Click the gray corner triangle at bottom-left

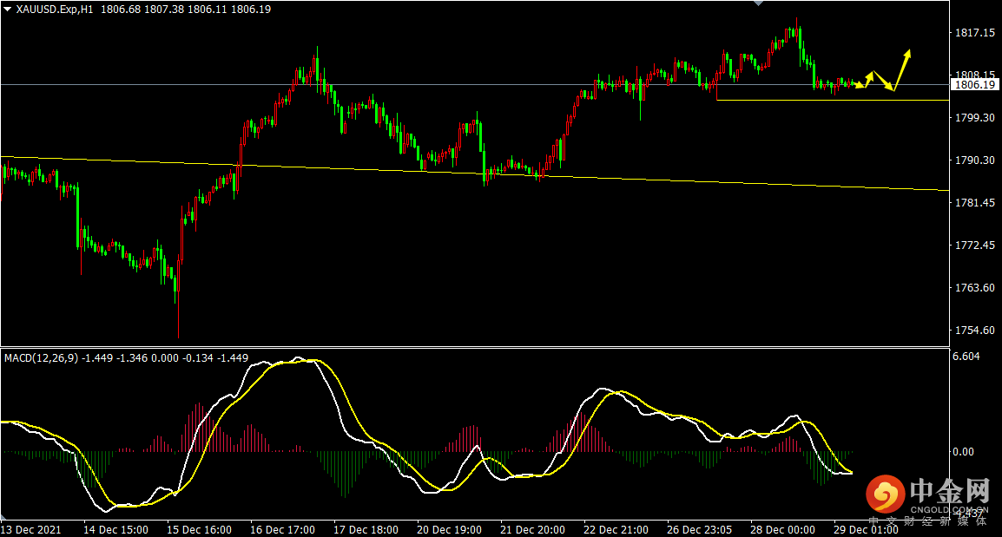pyautogui.click(x=3, y=516)
